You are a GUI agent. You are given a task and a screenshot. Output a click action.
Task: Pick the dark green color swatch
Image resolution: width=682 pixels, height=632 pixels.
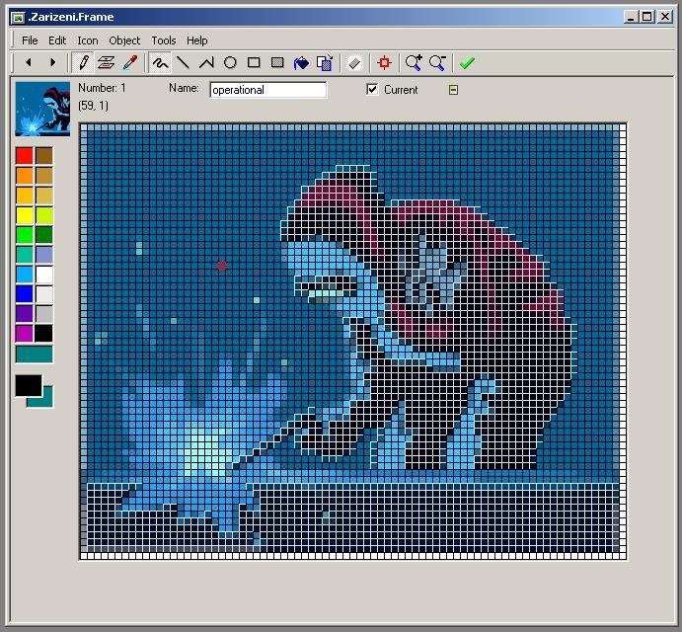pyautogui.click(x=44, y=235)
